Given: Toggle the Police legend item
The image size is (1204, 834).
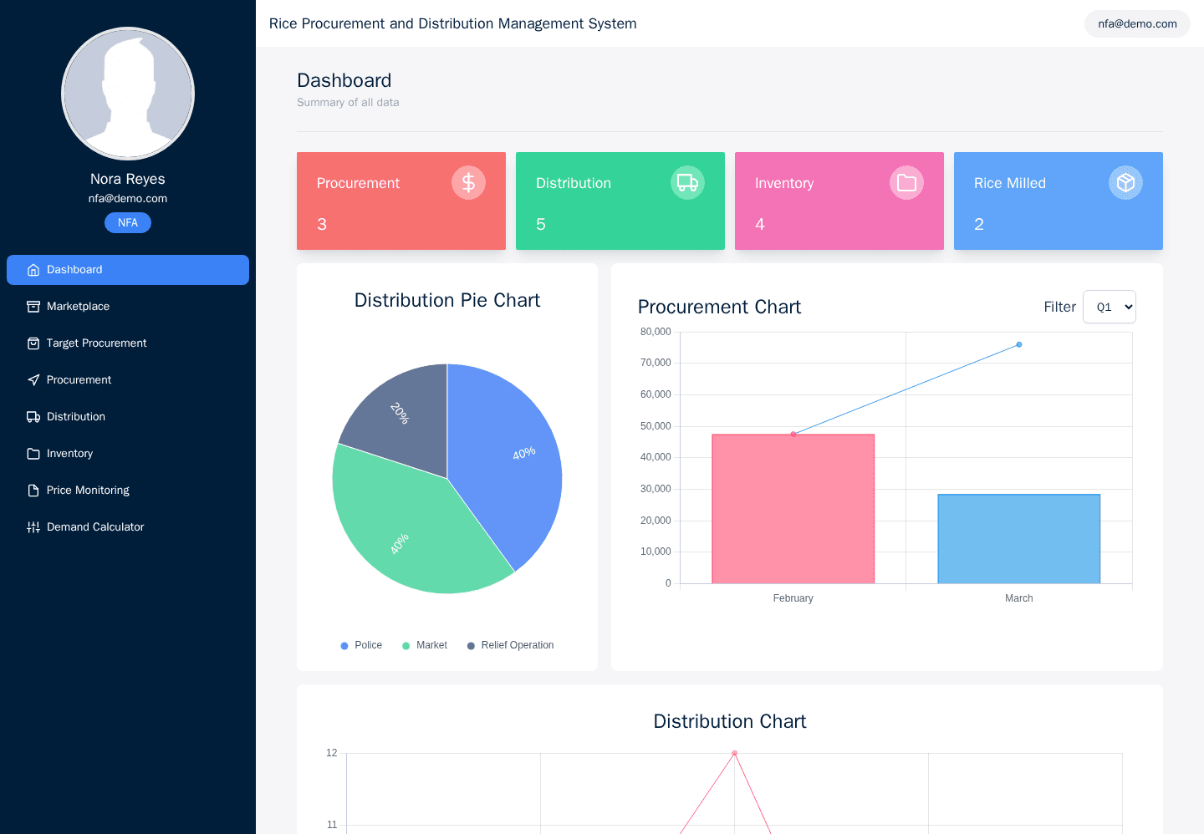Looking at the screenshot, I should (361, 645).
